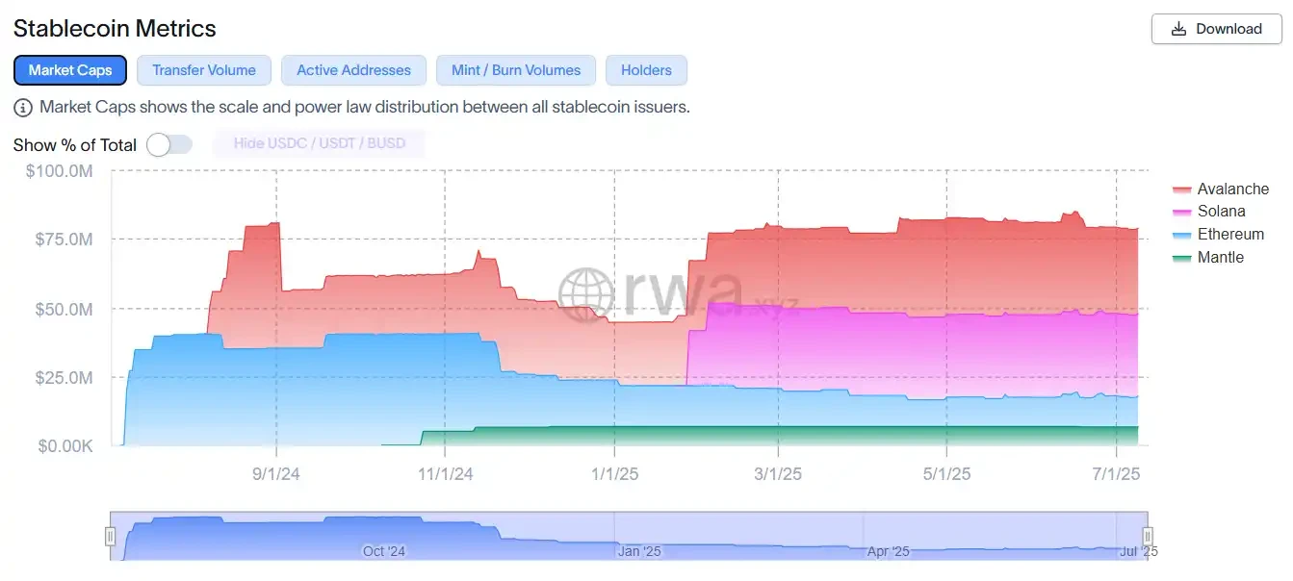Click the rwa.xyz globe watermark logo
Image resolution: width=1293 pixels, height=581 pixels.
tap(586, 294)
